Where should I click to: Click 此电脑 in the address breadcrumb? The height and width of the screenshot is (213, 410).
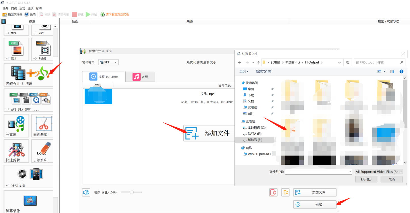click(x=275, y=63)
